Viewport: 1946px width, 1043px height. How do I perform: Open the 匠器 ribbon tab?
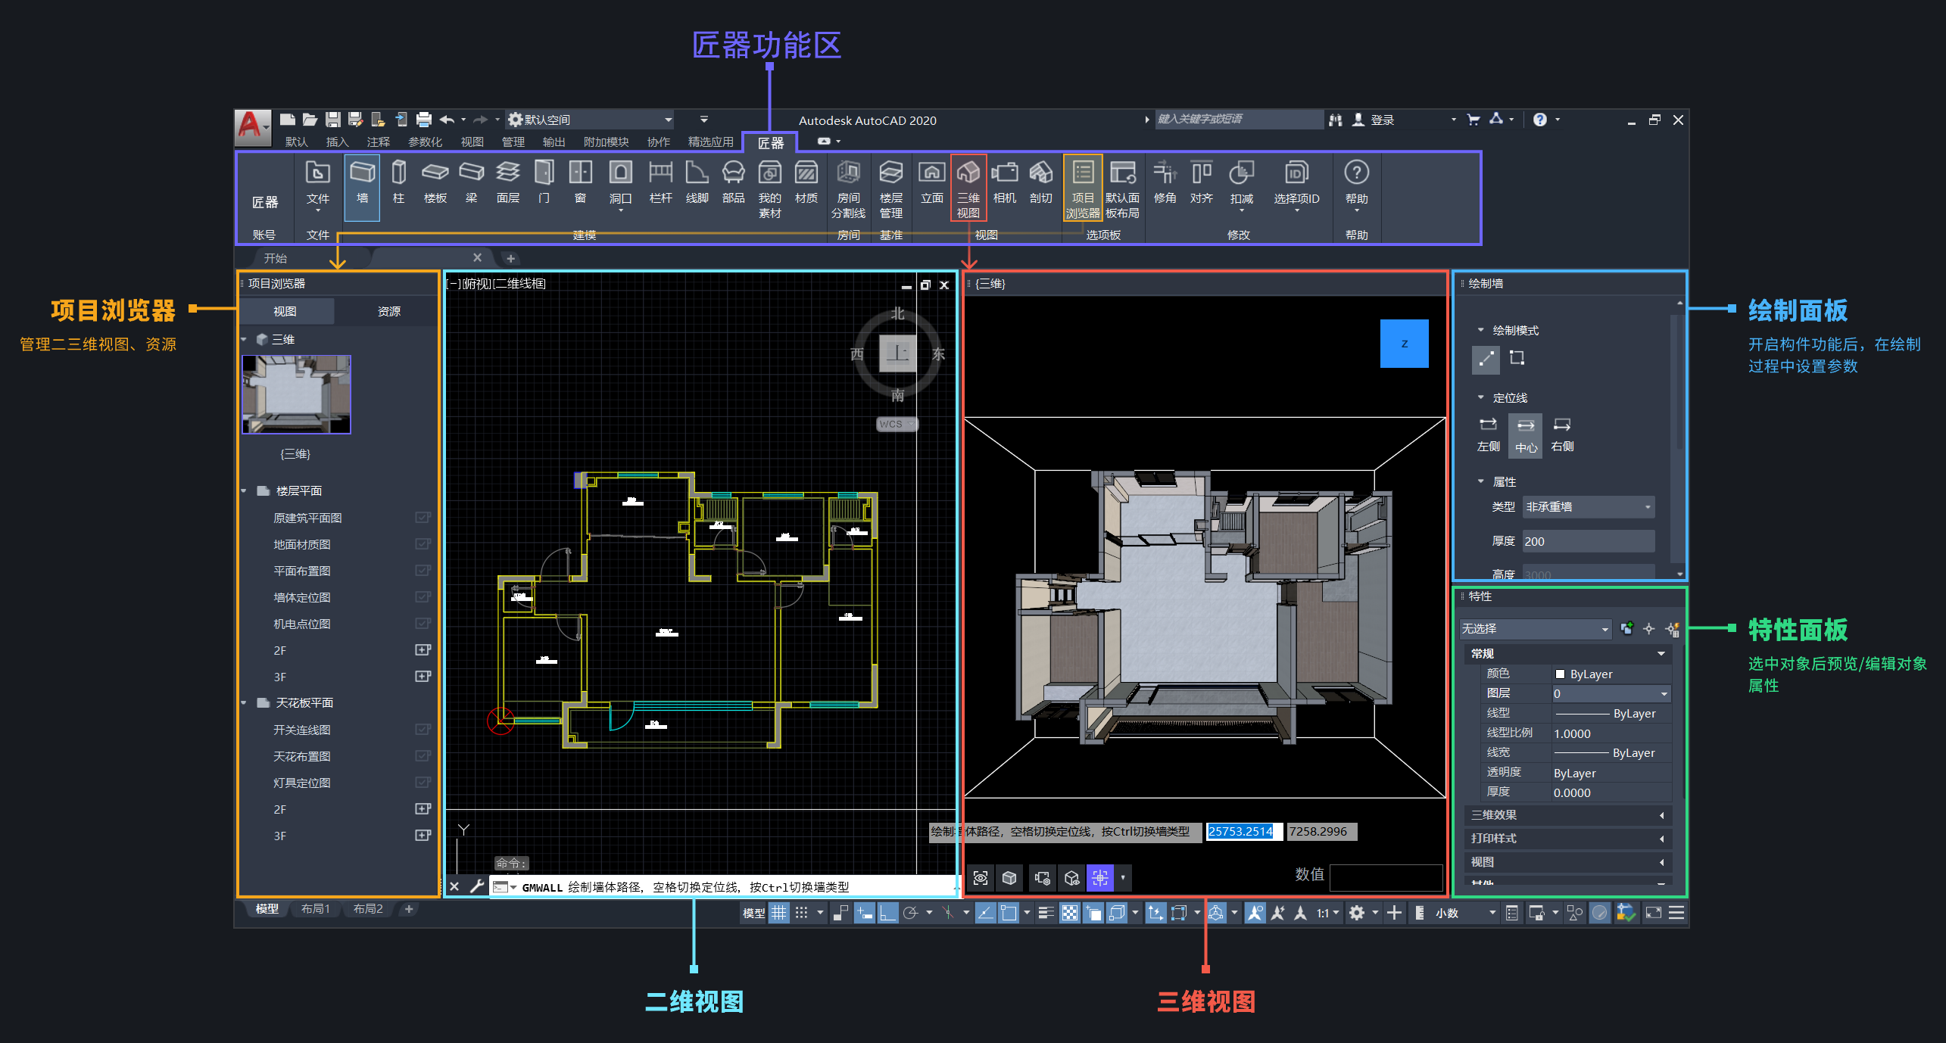pos(771,142)
